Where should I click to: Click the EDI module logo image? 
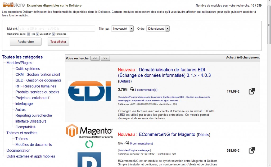tap(89, 91)
